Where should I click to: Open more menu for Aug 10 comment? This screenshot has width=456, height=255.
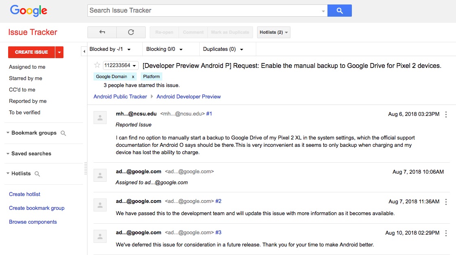[x=446, y=233]
